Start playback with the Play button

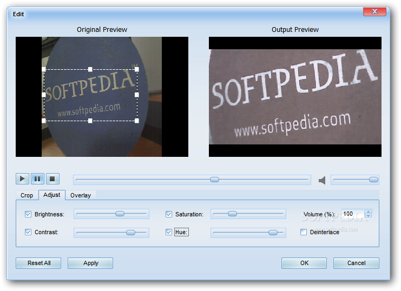[22, 178]
